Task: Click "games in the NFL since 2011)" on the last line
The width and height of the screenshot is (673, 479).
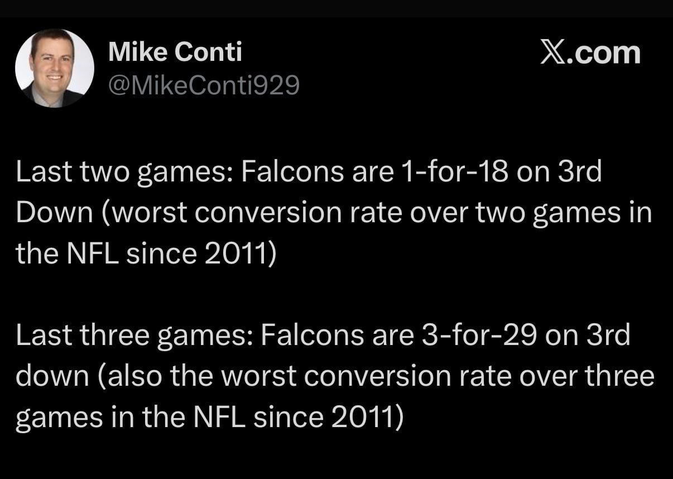Action: click(208, 418)
